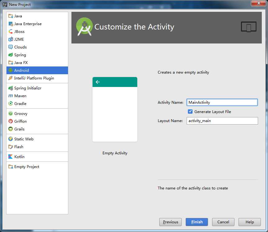The height and width of the screenshot is (232, 268).
Task: Click the back arrow in activity preview
Action: tap(98, 82)
